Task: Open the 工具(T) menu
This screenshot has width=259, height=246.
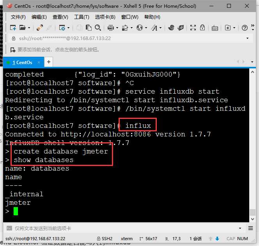Action: coord(82,17)
